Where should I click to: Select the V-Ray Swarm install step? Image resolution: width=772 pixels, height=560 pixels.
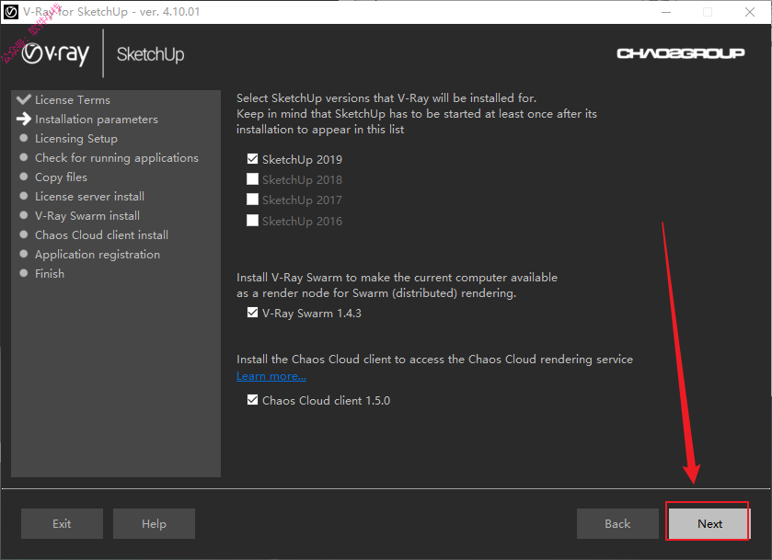coord(87,215)
